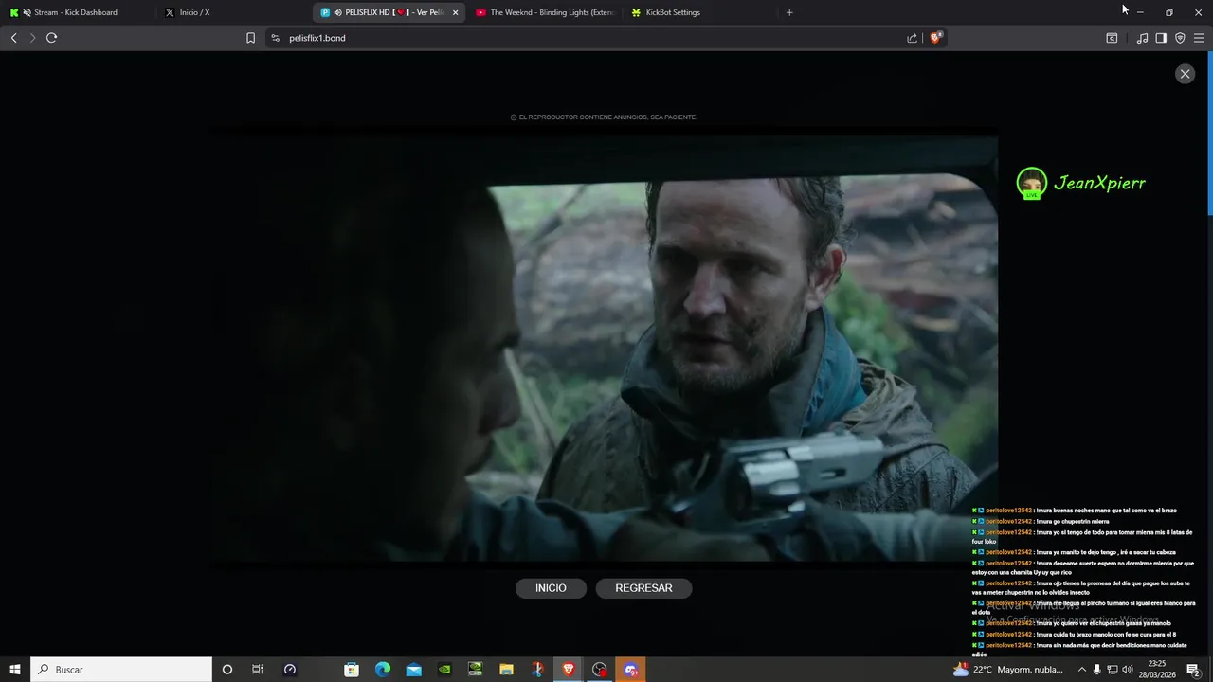Toggle the browser sidebar panel
Image resolution: width=1213 pixels, height=682 pixels.
1161,38
